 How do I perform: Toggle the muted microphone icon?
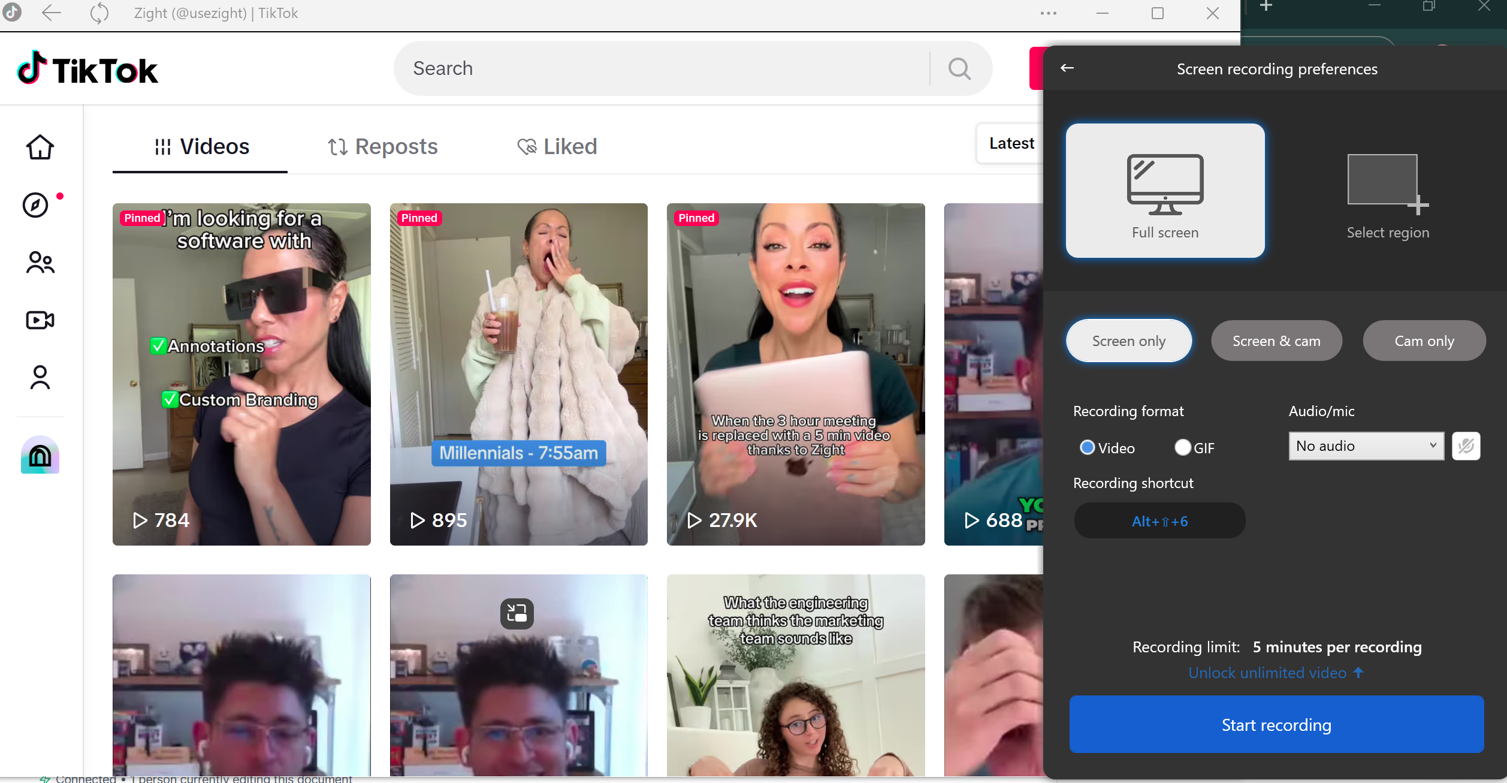click(1466, 446)
